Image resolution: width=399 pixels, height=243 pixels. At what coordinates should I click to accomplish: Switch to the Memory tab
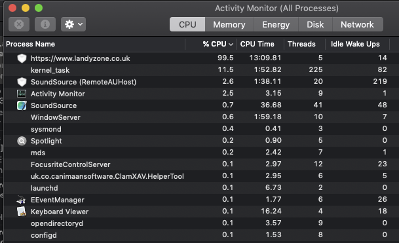point(229,24)
